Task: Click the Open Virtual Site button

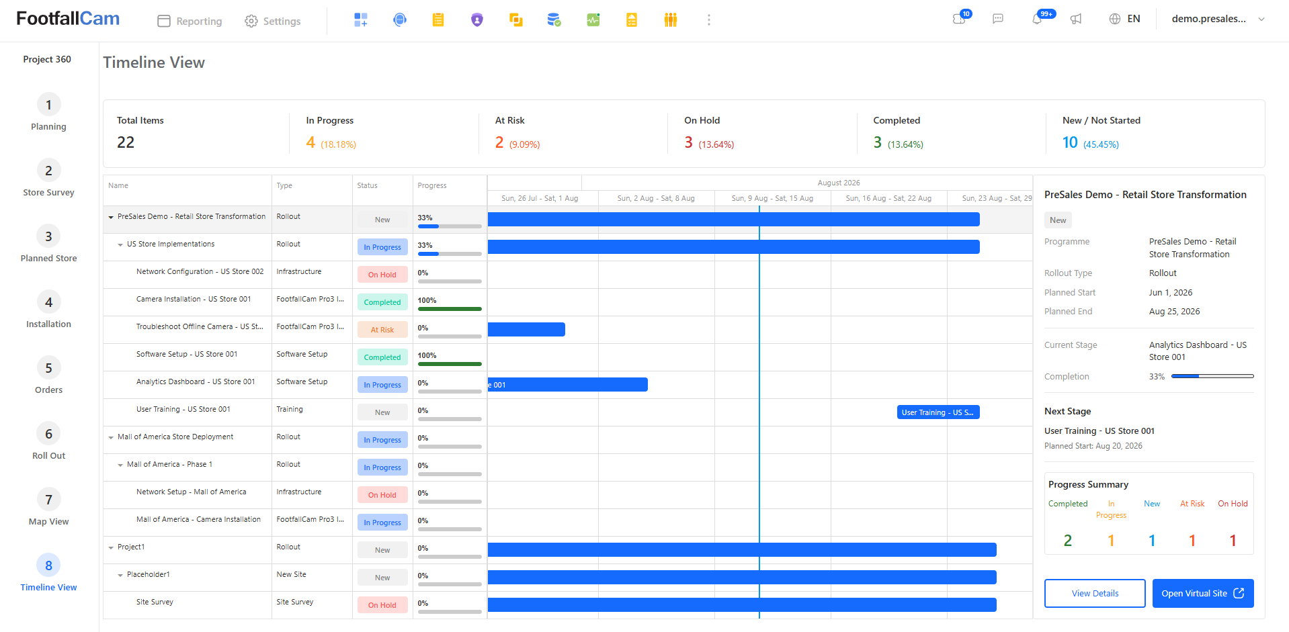Action: 1203,593
